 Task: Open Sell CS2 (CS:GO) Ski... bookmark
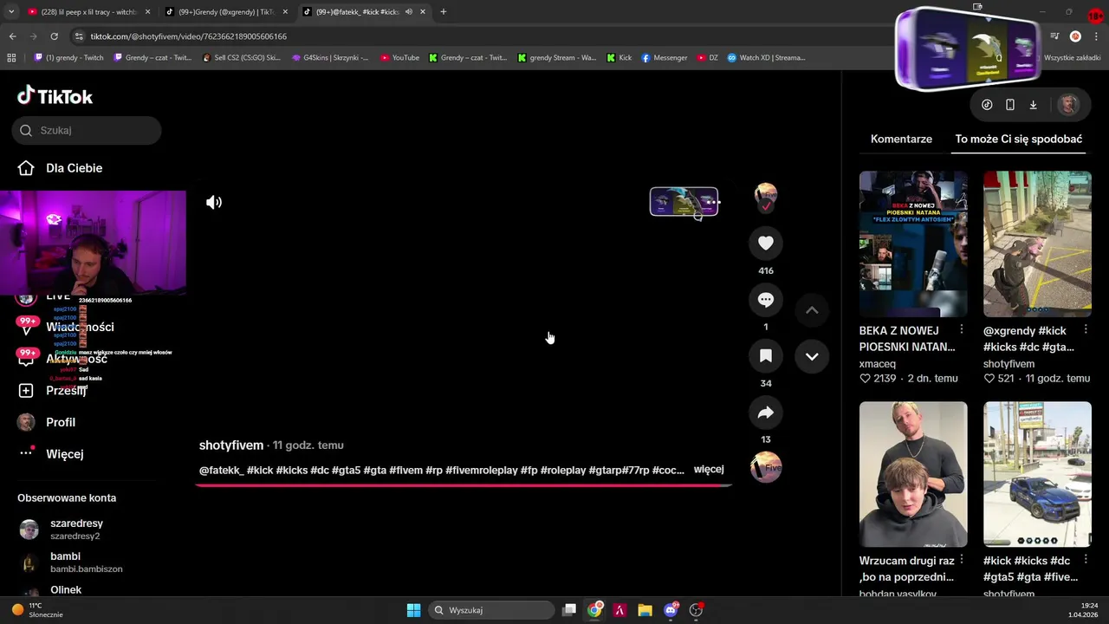click(242, 58)
